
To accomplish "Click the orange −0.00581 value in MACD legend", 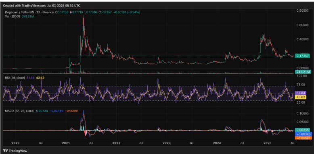I will click(x=71, y=110).
